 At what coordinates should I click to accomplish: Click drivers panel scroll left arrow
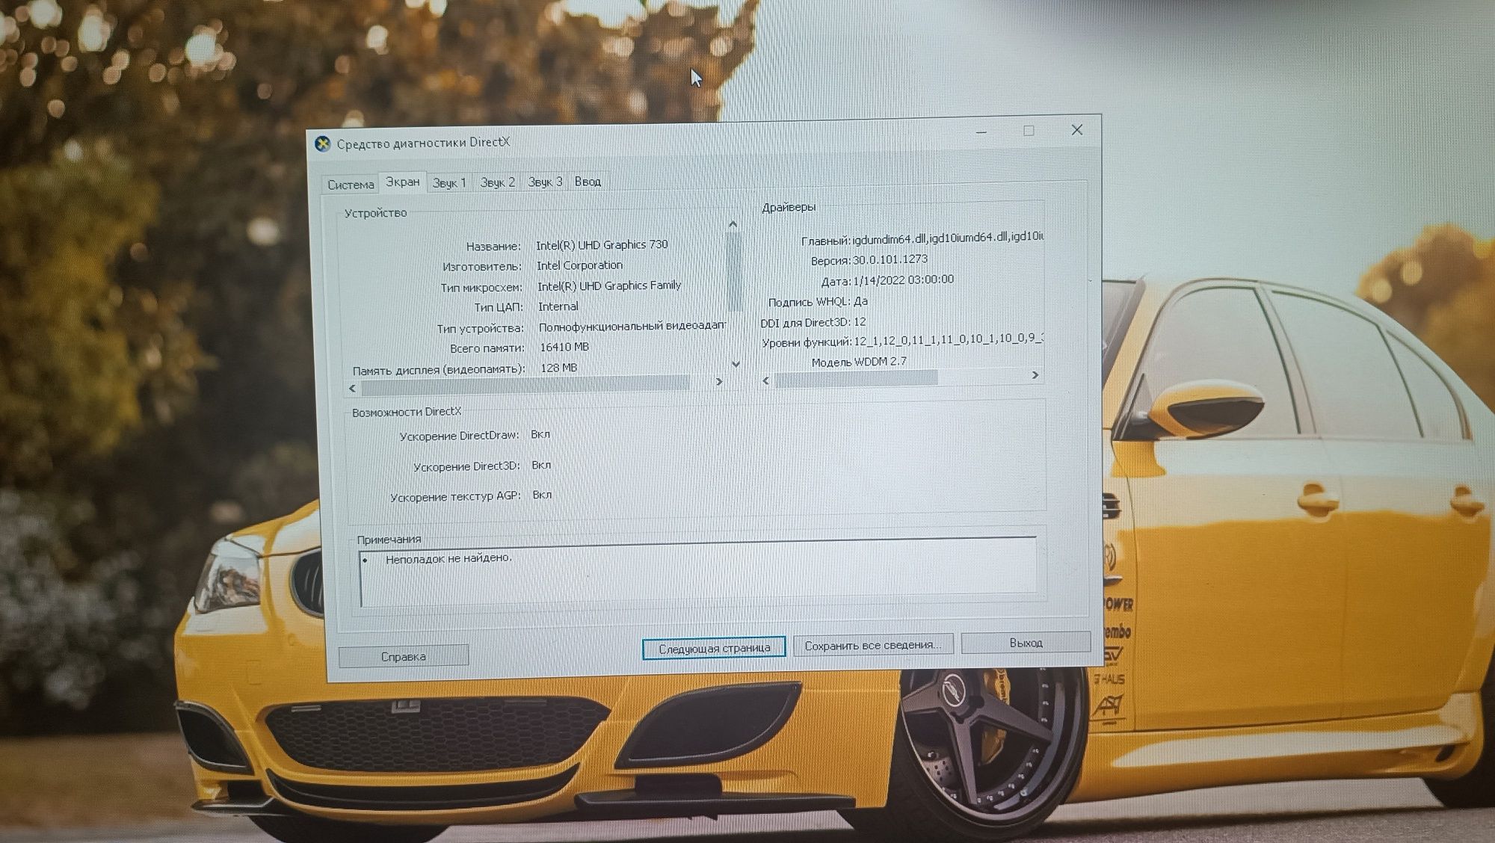point(765,380)
